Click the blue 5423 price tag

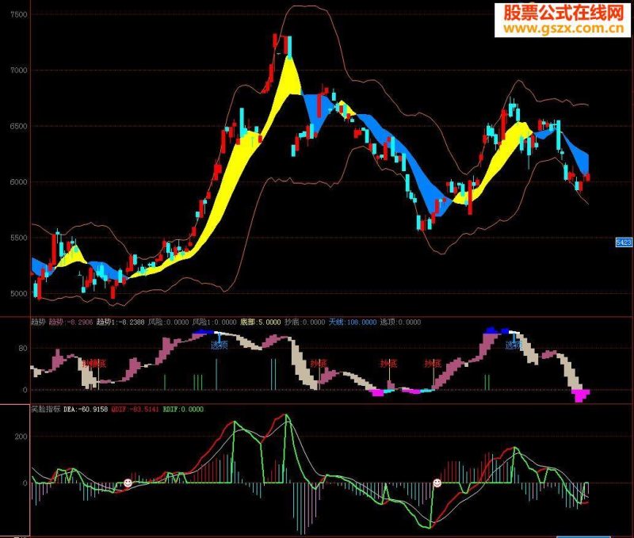click(623, 242)
